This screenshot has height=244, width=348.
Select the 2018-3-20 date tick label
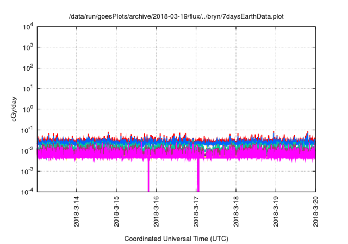[315, 211]
